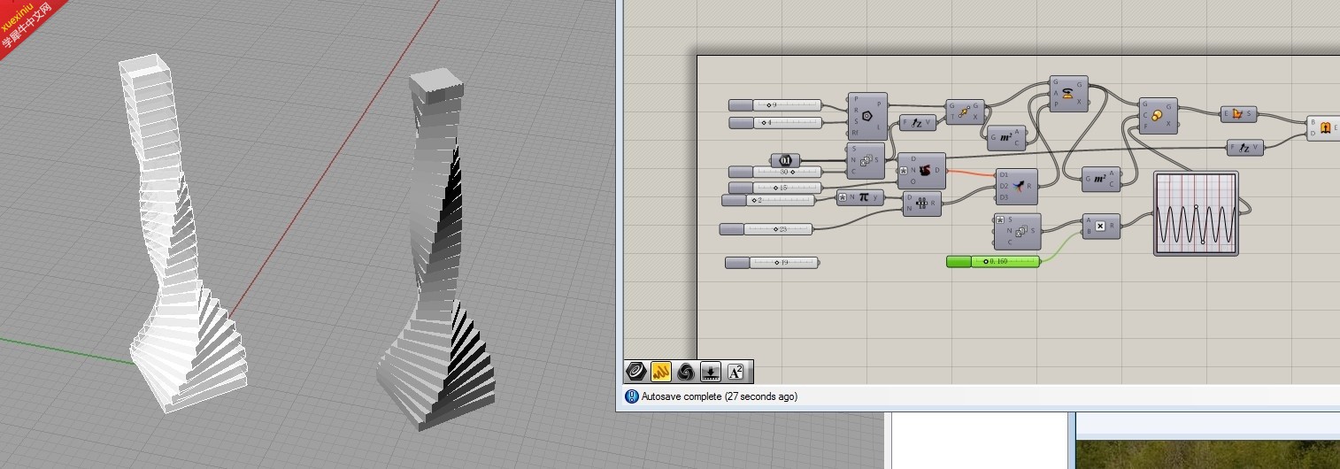Click the Unit Z component feeding the Extrude D input
The width and height of the screenshot is (1340, 469).
tap(1245, 148)
